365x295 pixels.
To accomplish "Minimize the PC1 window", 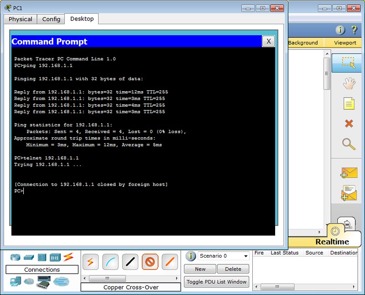I will coord(248,8).
